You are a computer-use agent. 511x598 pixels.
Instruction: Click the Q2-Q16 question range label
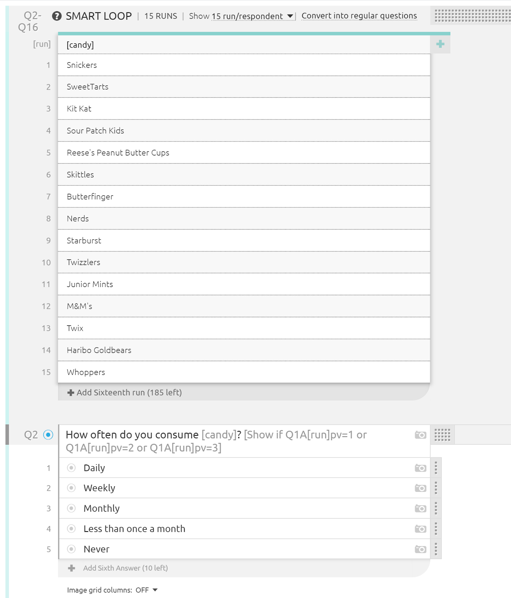point(29,21)
